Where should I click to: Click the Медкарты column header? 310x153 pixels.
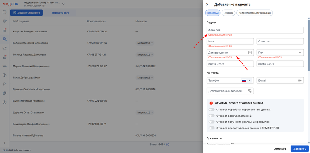tap(141, 21)
